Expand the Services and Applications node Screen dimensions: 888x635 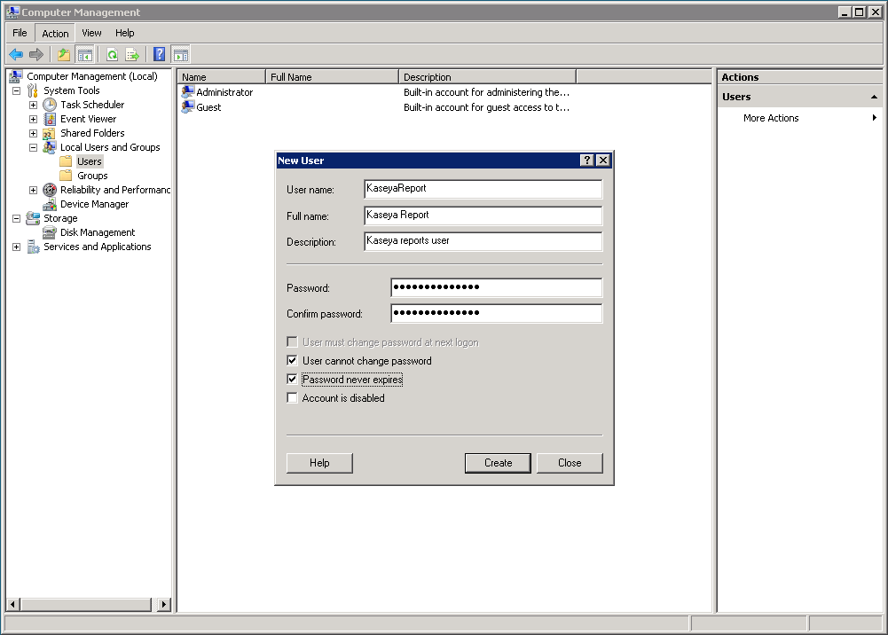click(16, 247)
